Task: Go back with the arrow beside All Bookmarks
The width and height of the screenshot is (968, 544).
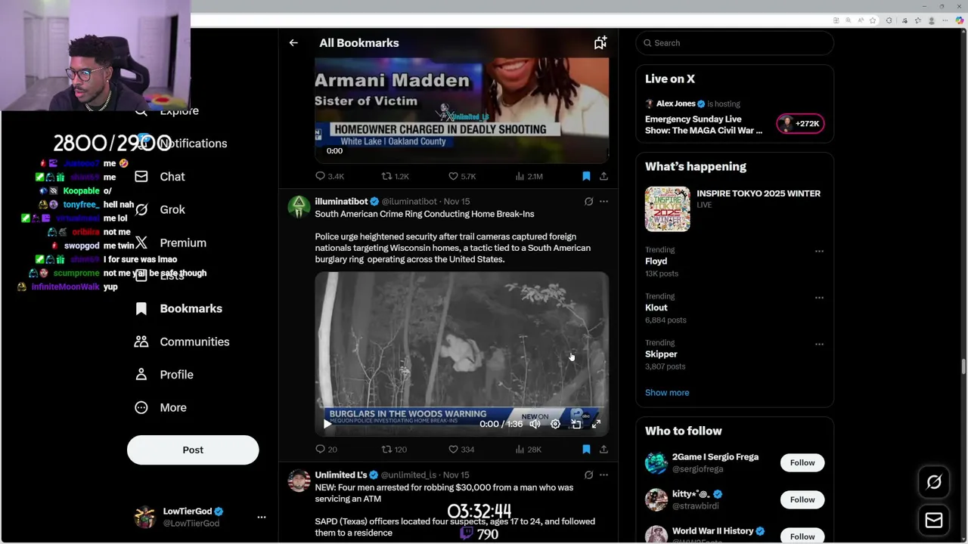Action: [293, 43]
